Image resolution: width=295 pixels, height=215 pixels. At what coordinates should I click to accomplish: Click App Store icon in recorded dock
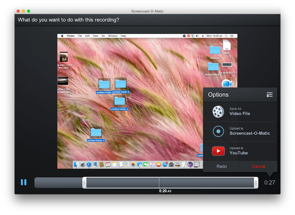coord(165,164)
